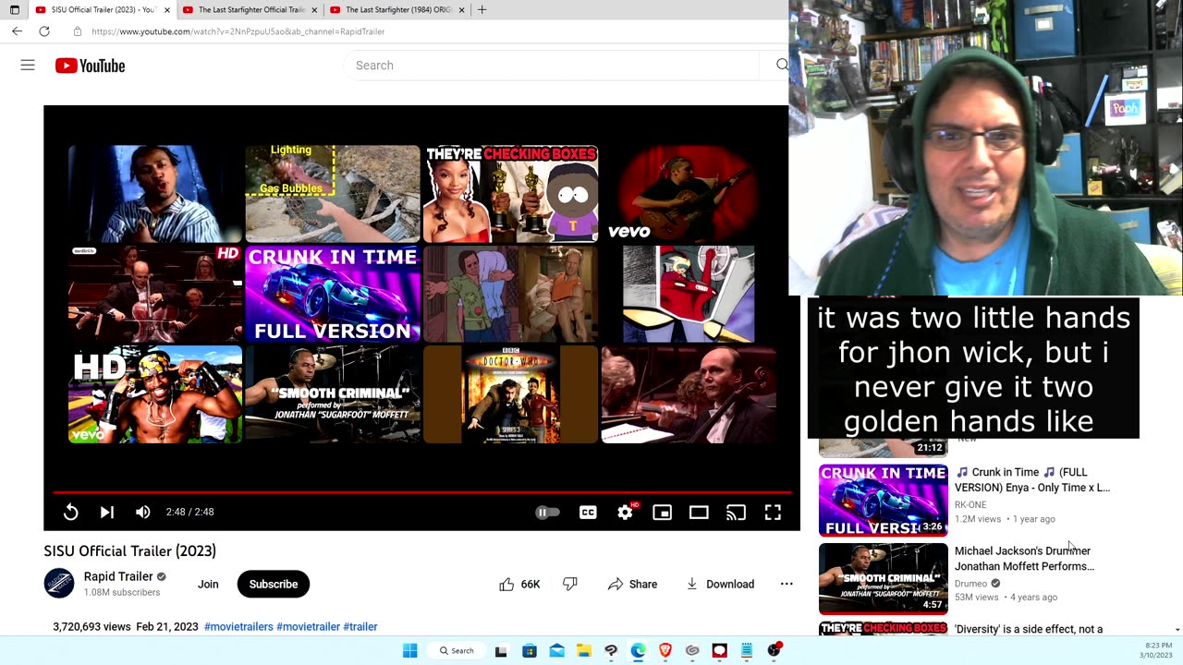Open Brave browser from taskbar

(665, 650)
